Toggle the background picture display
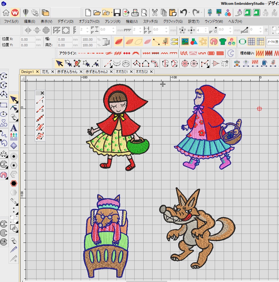The image size is (279, 282). coord(185,42)
